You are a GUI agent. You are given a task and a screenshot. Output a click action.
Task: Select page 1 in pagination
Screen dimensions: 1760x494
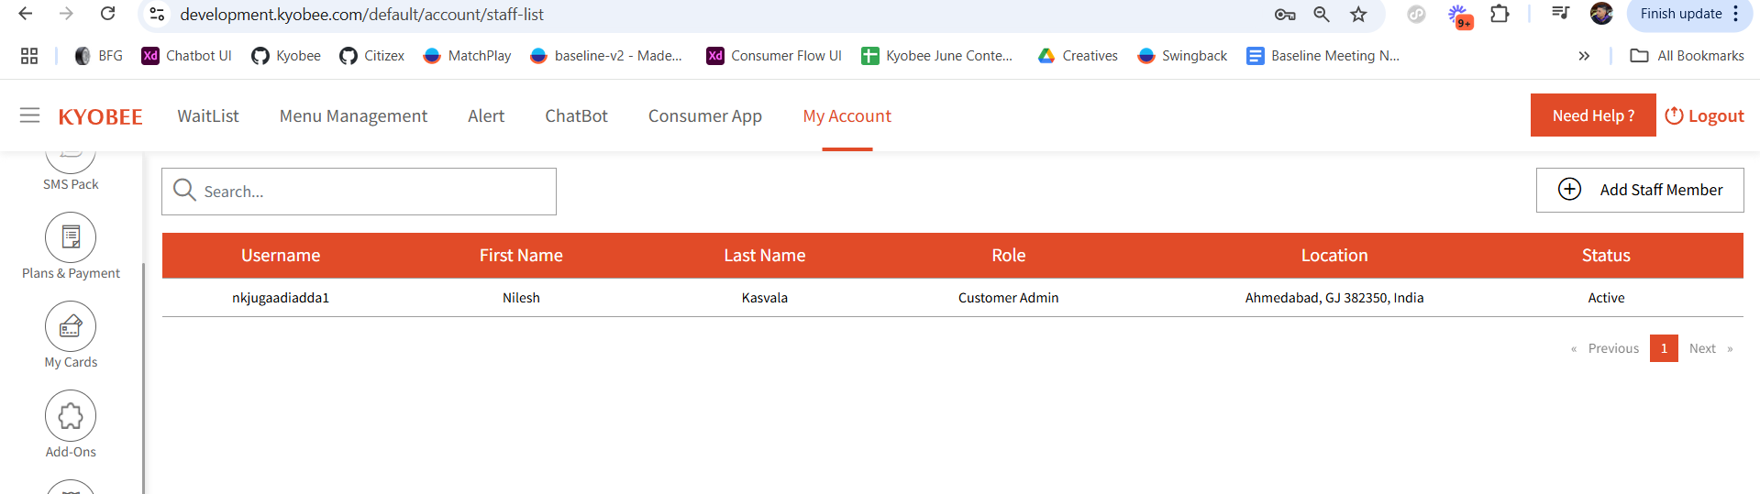(x=1664, y=348)
